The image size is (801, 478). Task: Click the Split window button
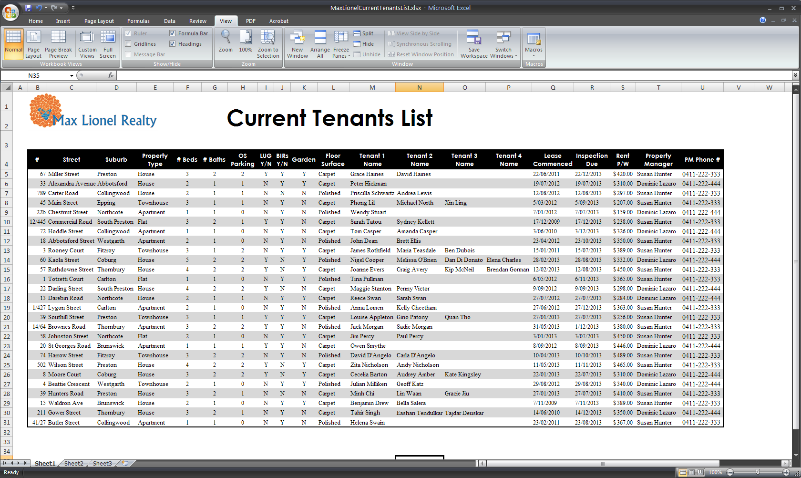[363, 33]
